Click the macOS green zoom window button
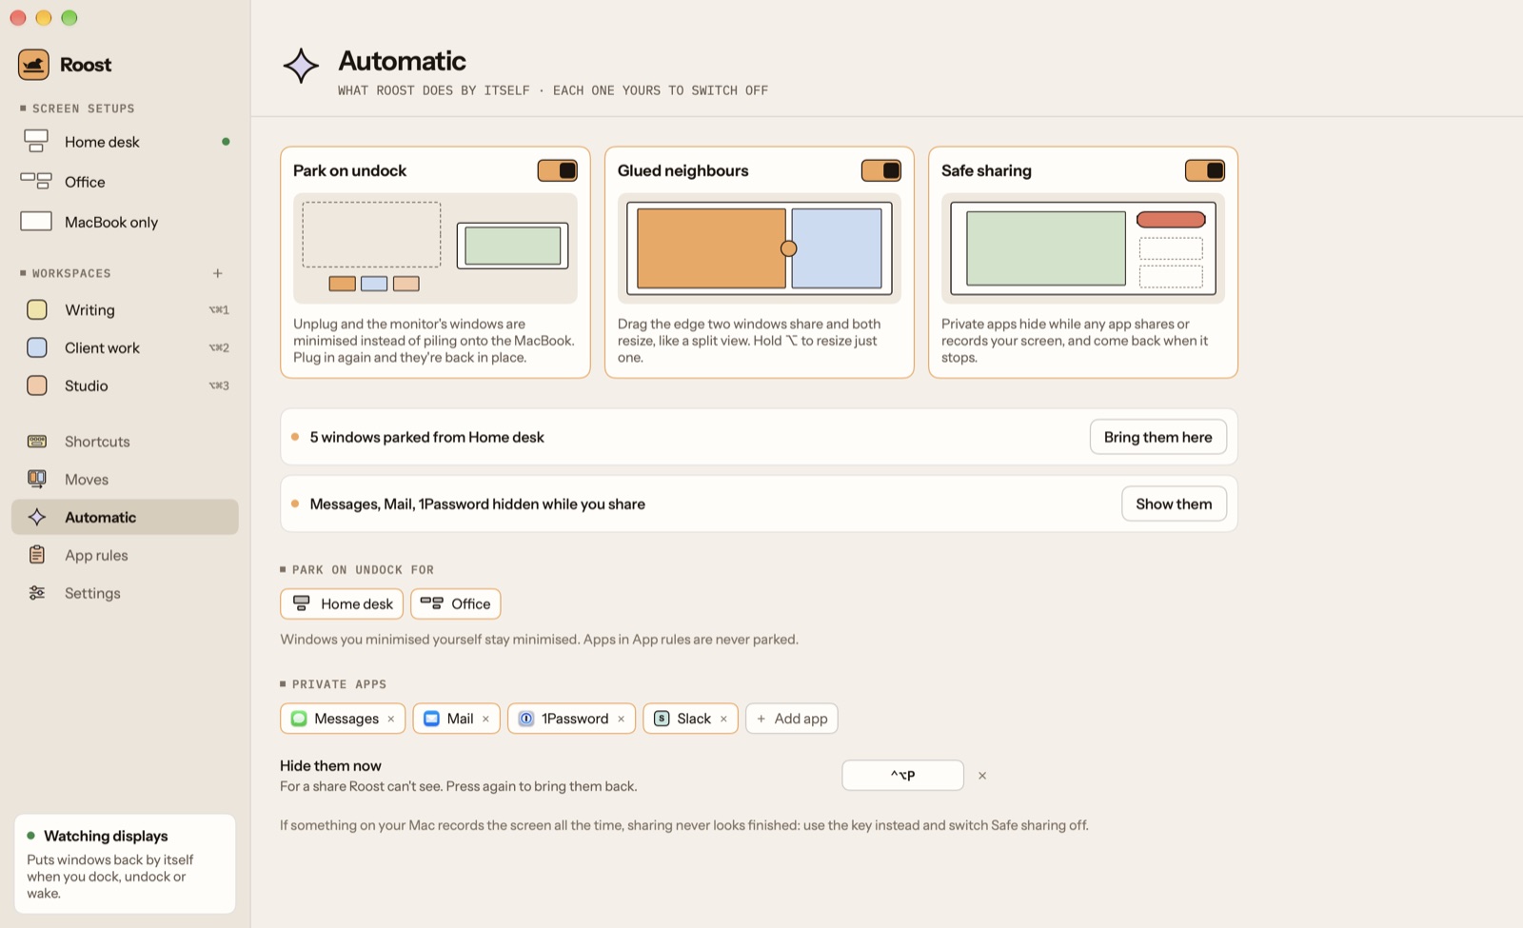 tap(69, 17)
